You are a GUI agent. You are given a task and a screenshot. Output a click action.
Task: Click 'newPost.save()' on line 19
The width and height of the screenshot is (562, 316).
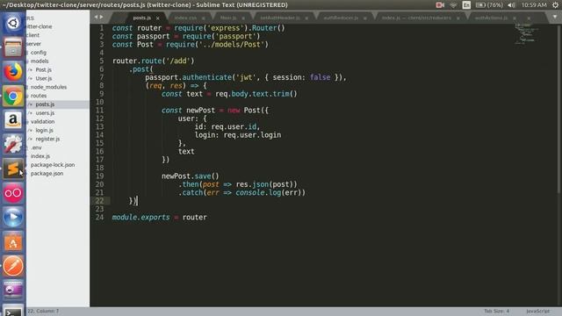tap(190, 176)
